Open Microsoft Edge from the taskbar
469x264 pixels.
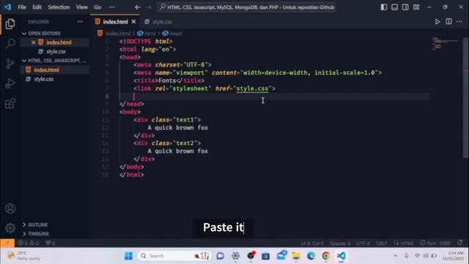click(311, 256)
